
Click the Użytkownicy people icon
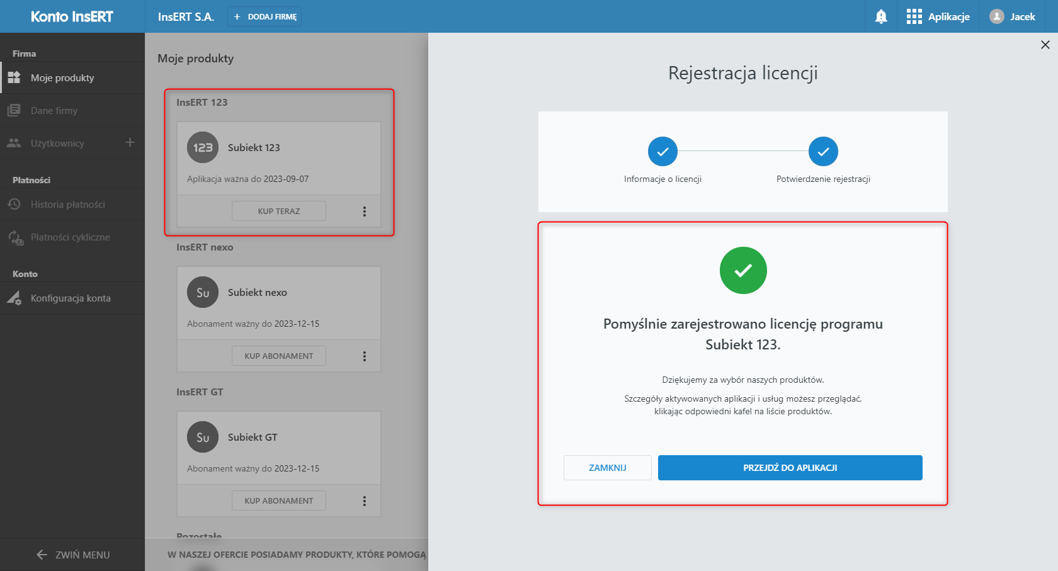tap(14, 143)
